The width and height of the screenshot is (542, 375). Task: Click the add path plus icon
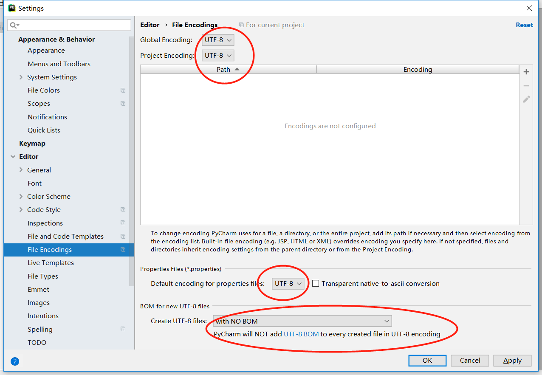point(526,72)
